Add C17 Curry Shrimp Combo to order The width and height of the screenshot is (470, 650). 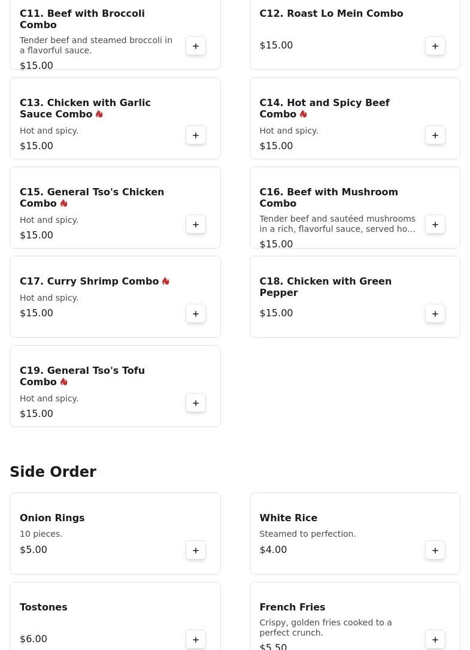click(x=196, y=314)
